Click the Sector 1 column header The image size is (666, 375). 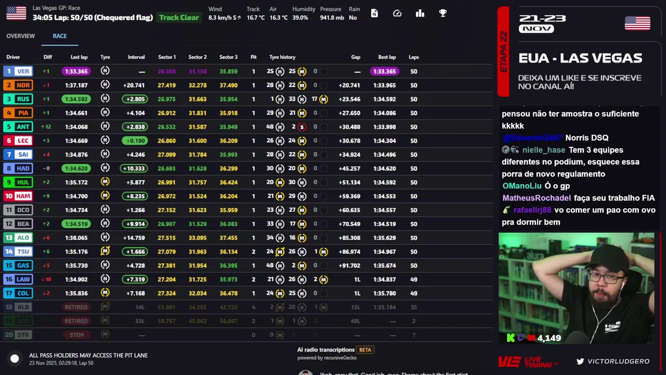pos(167,57)
